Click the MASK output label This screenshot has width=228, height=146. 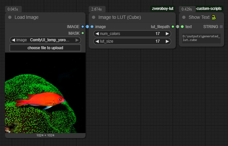click(x=74, y=33)
